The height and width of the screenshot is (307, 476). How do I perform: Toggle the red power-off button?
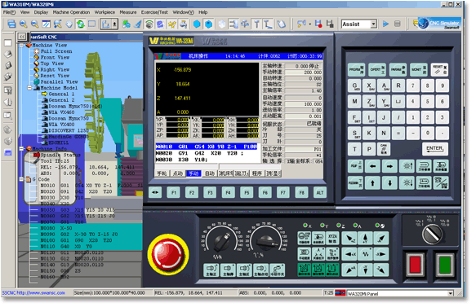pyautogui.click(x=415, y=265)
